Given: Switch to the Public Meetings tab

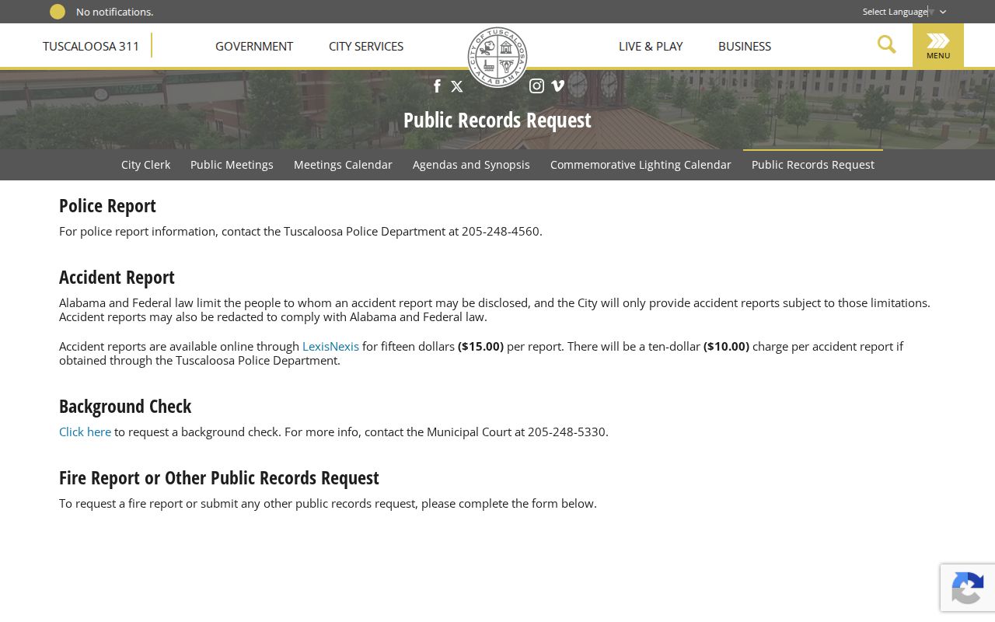Looking at the screenshot, I should coord(232,165).
